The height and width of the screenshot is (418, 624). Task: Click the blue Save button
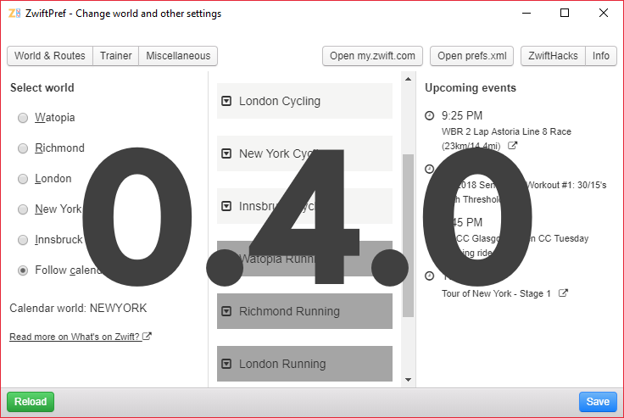point(598,402)
